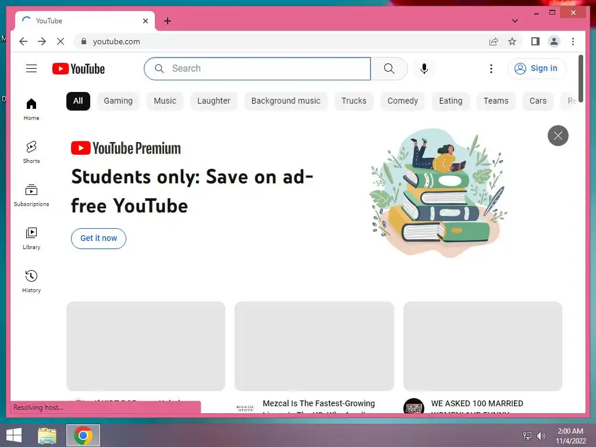Viewport: 596px width, 447px height.
Task: Open network icon in system tray
Action: [527, 435]
